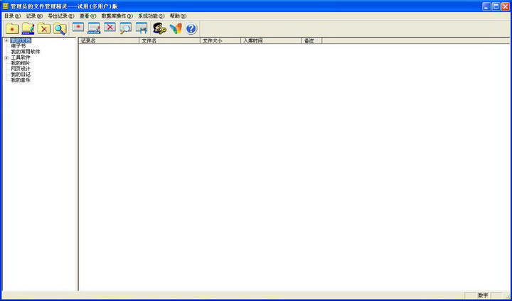Viewport: 512px width, 301px height.
Task: Select the 我的音乐 folder
Action: (21, 80)
